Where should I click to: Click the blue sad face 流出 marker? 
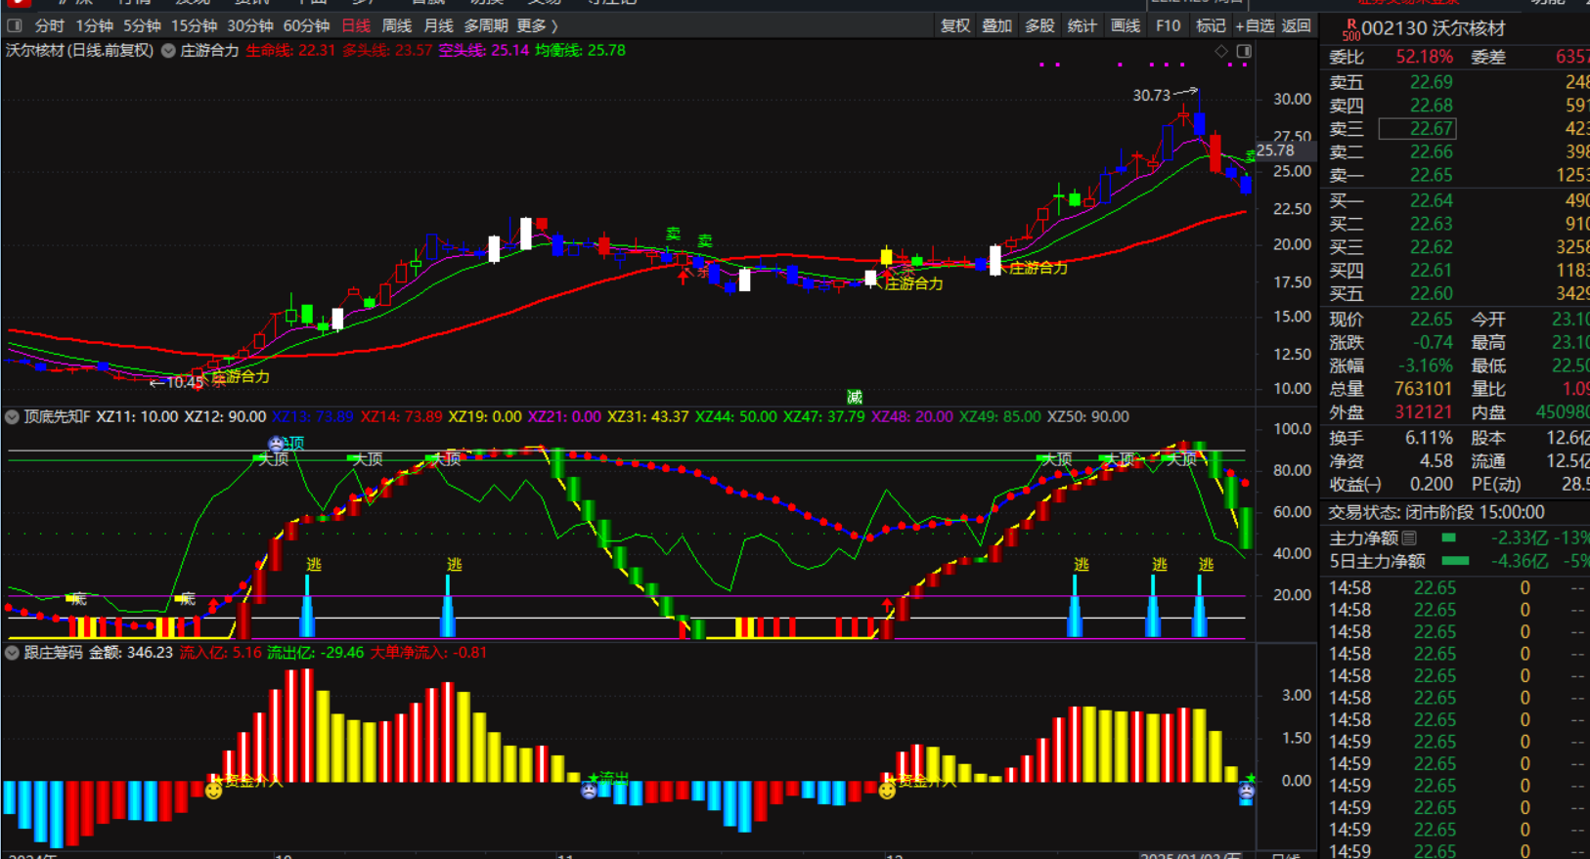pos(589,790)
